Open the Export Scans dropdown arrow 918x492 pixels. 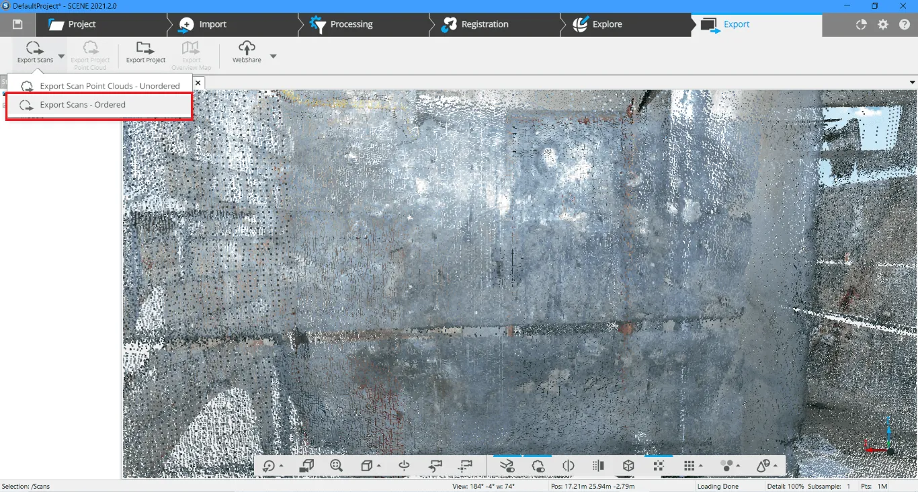[x=61, y=56]
